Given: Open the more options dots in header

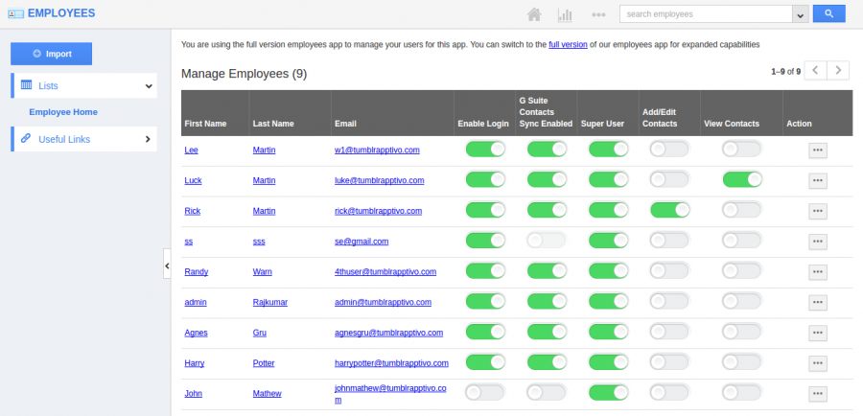Looking at the screenshot, I should (x=598, y=15).
